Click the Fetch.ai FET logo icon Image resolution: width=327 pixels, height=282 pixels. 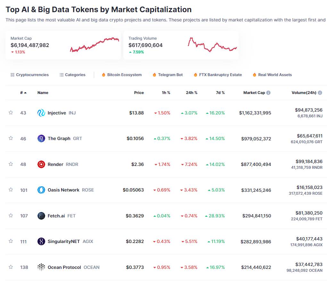pyautogui.click(x=41, y=215)
